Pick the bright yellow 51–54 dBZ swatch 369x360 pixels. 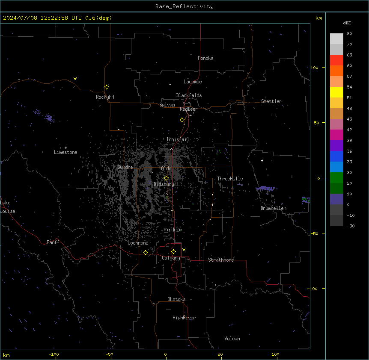pos(336,92)
